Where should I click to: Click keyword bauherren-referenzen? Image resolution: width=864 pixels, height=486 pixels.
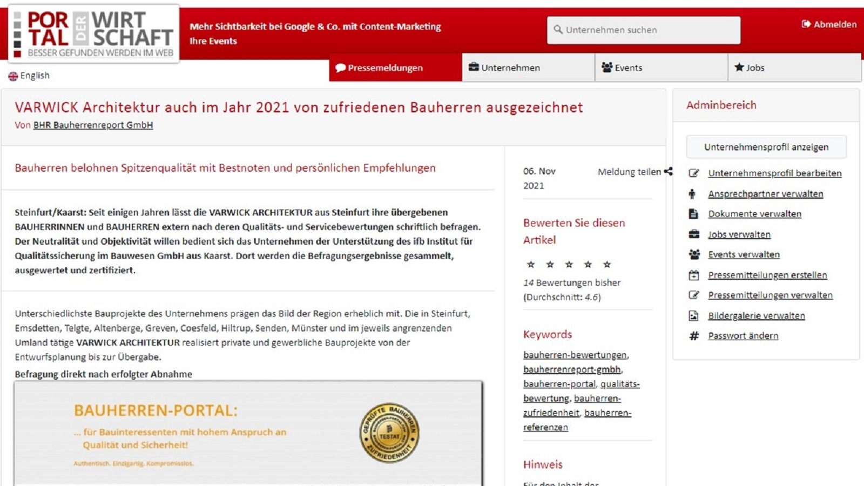tap(607, 413)
